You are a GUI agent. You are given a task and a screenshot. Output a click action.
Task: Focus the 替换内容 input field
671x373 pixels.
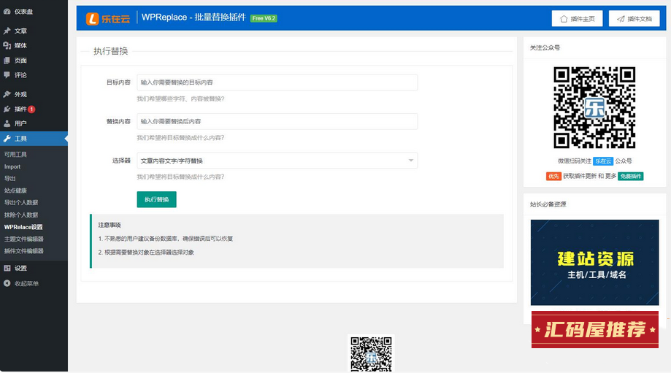pyautogui.click(x=277, y=121)
